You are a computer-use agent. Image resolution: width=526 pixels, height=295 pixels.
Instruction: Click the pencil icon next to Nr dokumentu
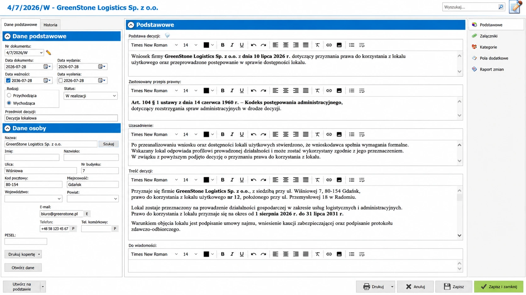48,53
